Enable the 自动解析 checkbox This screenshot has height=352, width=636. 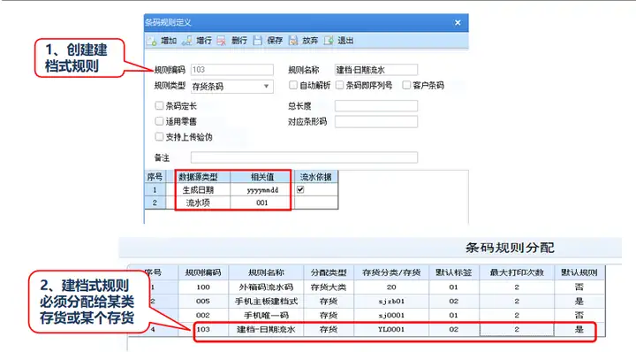pyautogui.click(x=293, y=85)
